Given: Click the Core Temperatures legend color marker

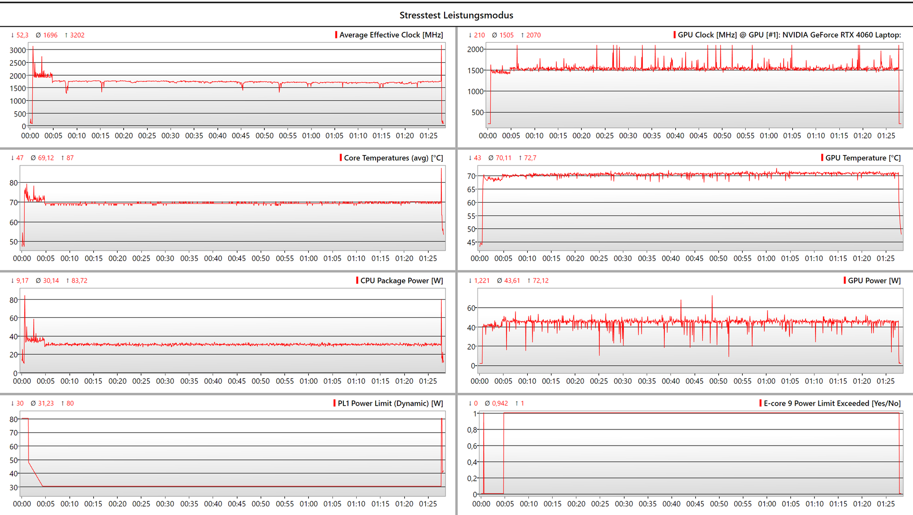Looking at the screenshot, I should (x=340, y=157).
